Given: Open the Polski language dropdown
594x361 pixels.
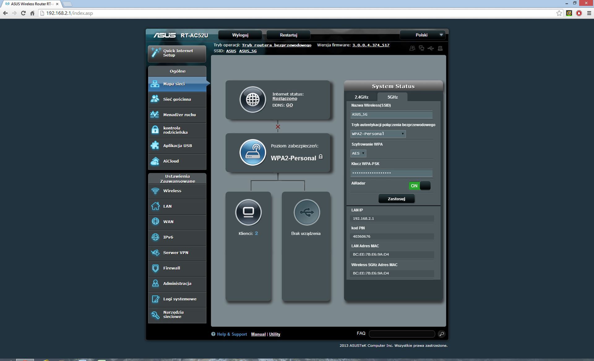Looking at the screenshot, I should (x=423, y=35).
